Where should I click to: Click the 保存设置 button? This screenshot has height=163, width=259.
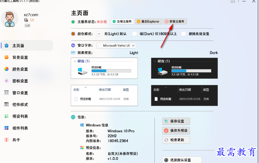pos(176,121)
